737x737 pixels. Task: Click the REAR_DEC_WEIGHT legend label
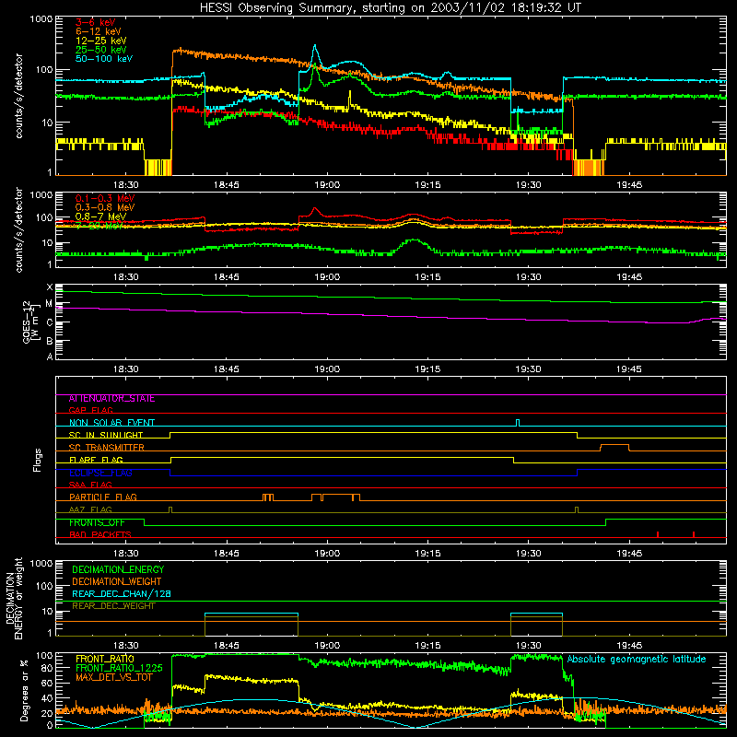[113, 606]
